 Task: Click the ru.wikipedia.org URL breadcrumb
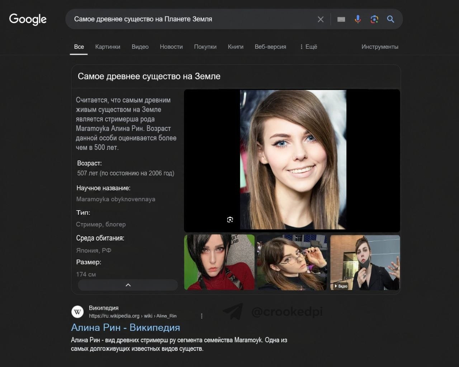133,316
